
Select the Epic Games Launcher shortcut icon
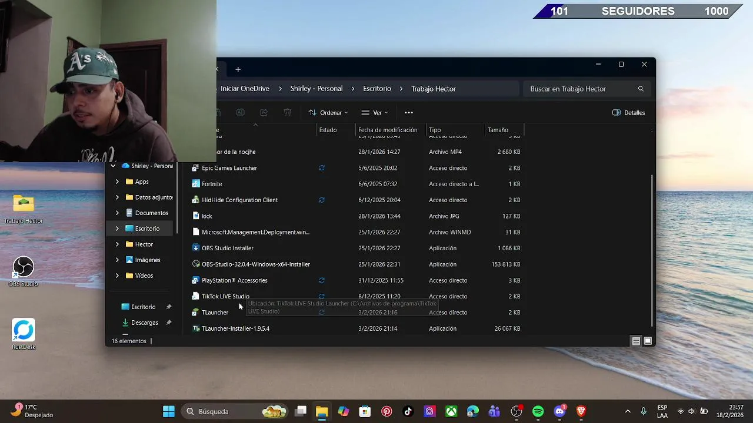click(196, 168)
